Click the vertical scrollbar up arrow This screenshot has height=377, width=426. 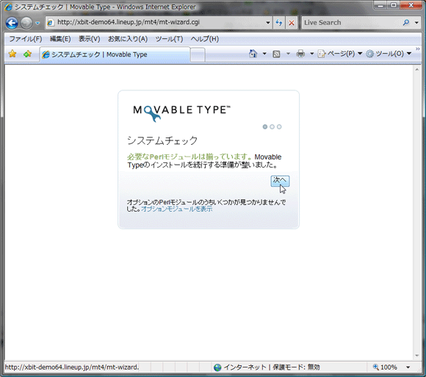click(416, 70)
